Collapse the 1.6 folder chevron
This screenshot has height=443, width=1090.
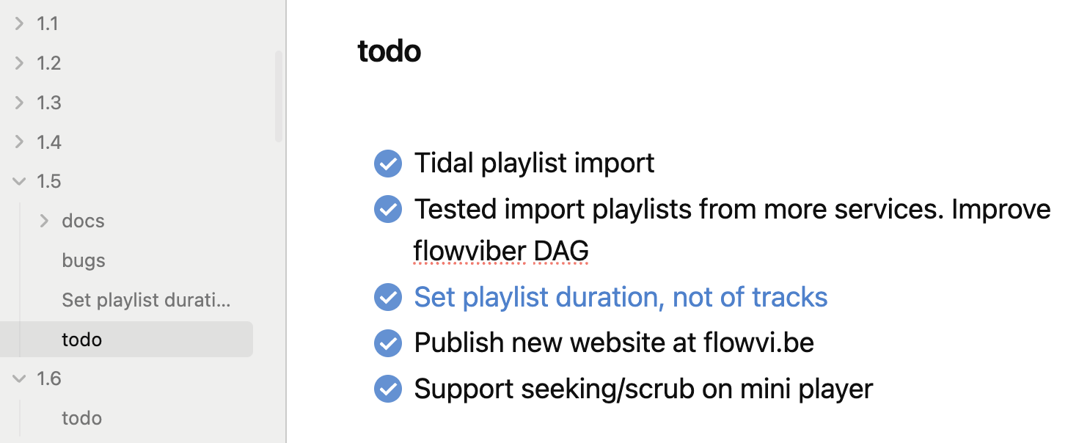point(20,378)
